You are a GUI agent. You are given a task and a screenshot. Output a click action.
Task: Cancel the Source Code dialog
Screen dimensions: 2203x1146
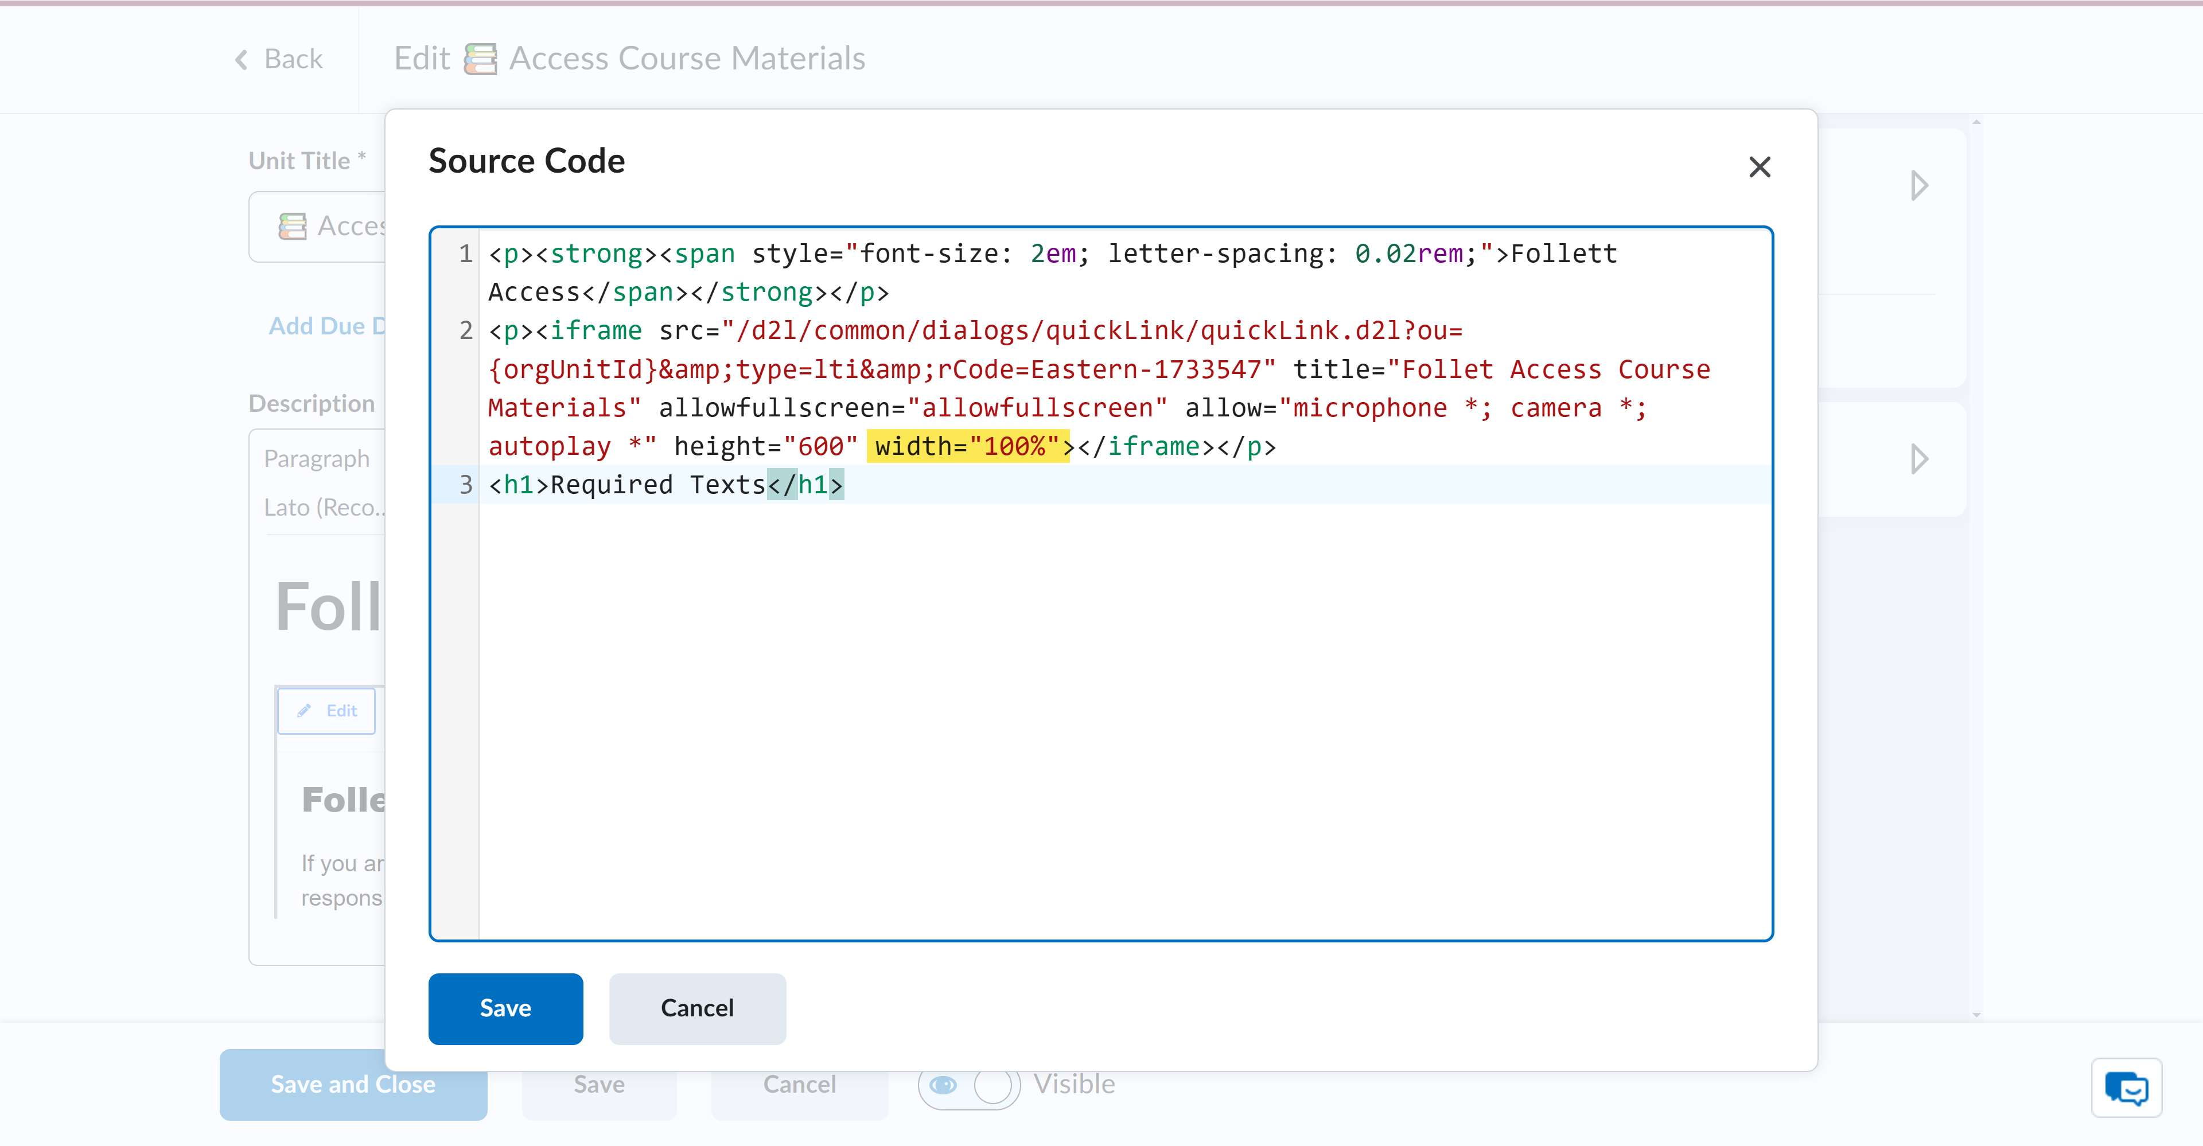(x=697, y=1008)
